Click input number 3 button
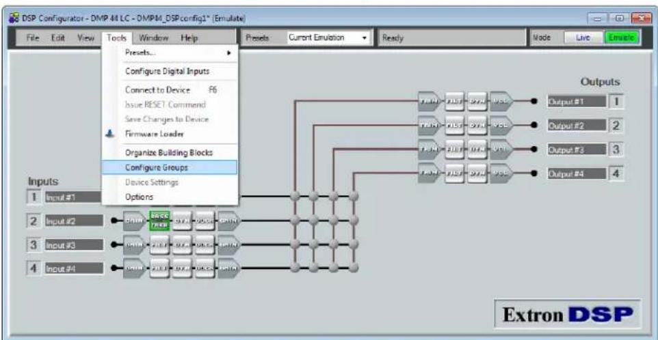Viewport: 658px width, 340px height. (x=34, y=244)
